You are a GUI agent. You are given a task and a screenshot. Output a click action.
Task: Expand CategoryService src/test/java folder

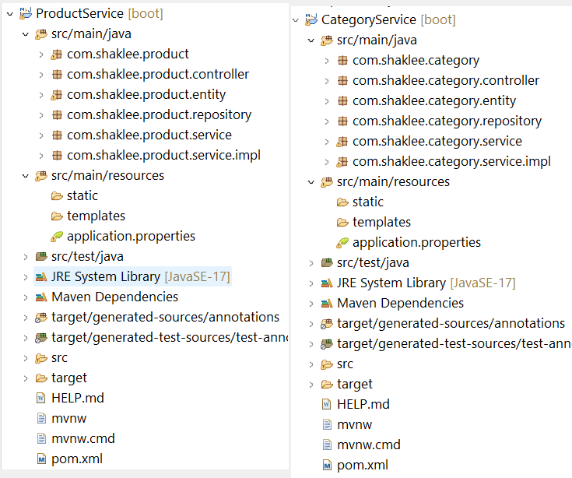pyautogui.click(x=311, y=262)
